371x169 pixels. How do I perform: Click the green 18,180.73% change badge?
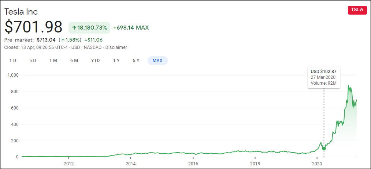(x=89, y=28)
